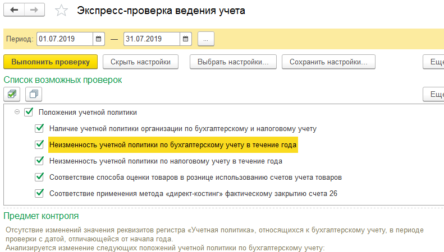This screenshot has width=444, height=252.
Task: Click the back navigation arrow
Action: coord(14,11)
